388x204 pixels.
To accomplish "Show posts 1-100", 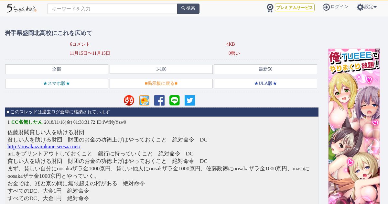I will point(161,69).
